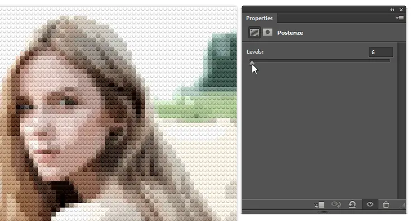413x221 pixels.
Task: Click the Properties panel vertical scrollbar
Action: tap(402, 121)
